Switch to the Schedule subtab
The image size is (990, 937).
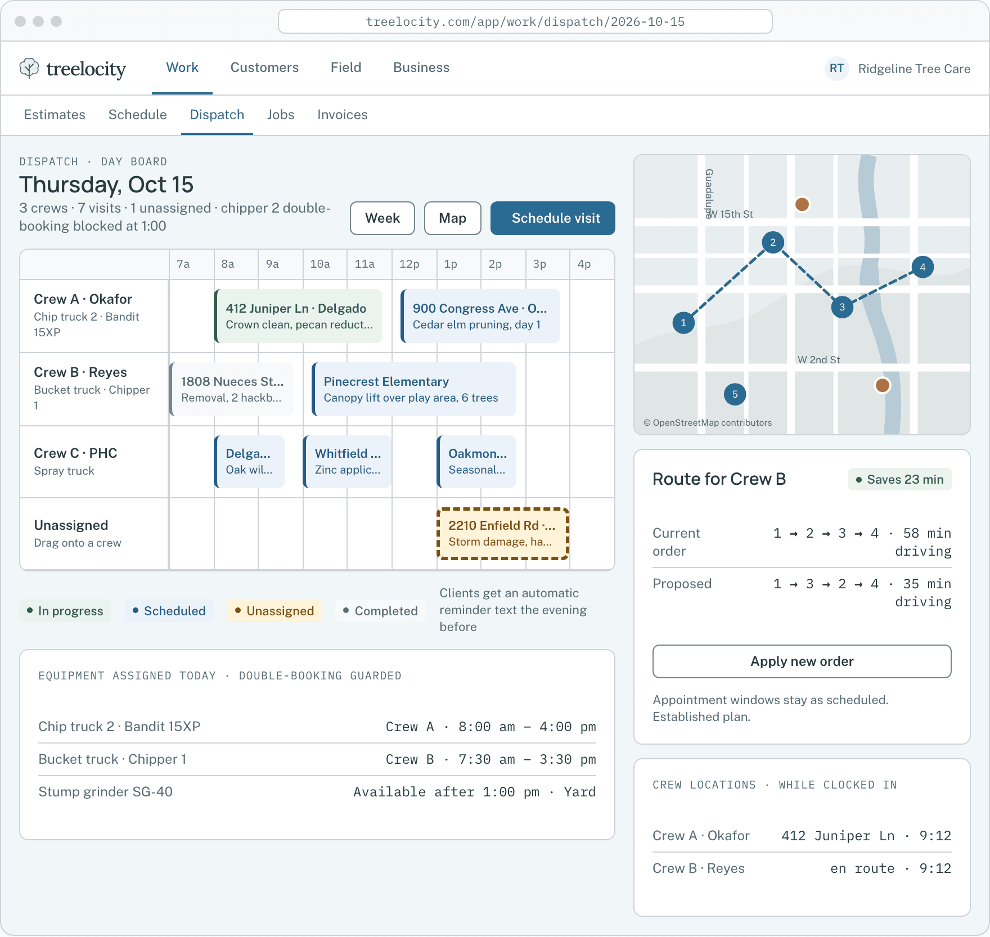138,115
